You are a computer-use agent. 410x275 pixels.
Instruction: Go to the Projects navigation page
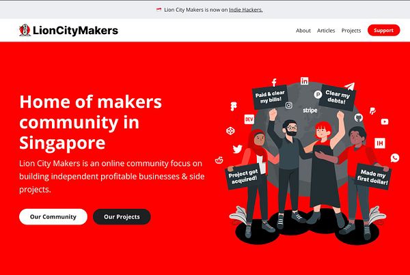(x=351, y=31)
